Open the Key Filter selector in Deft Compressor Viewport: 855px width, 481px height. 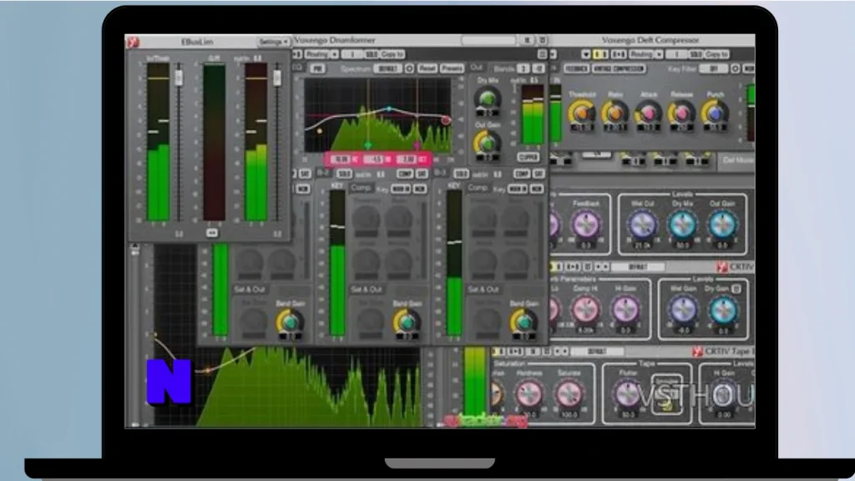713,68
